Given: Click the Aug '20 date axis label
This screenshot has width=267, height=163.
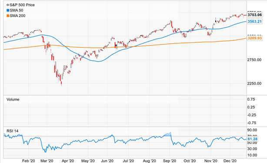Looking at the screenshot, I should click(149, 161).
